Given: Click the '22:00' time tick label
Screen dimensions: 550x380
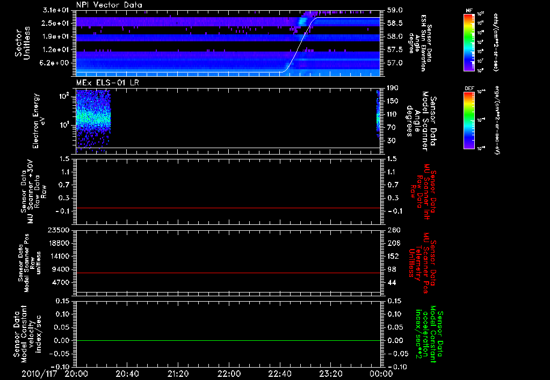Looking at the screenshot, I should 229,374.
